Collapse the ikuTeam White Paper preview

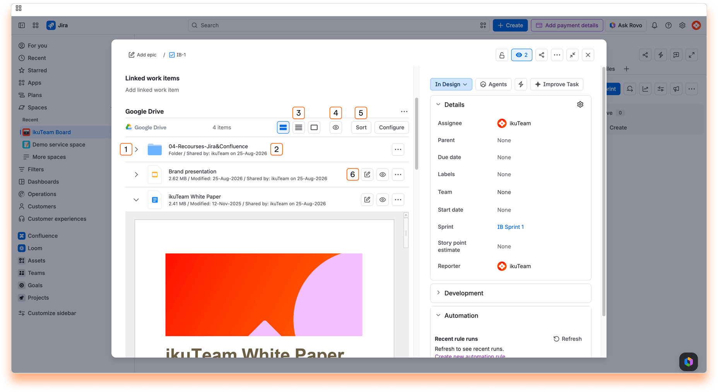(136, 199)
